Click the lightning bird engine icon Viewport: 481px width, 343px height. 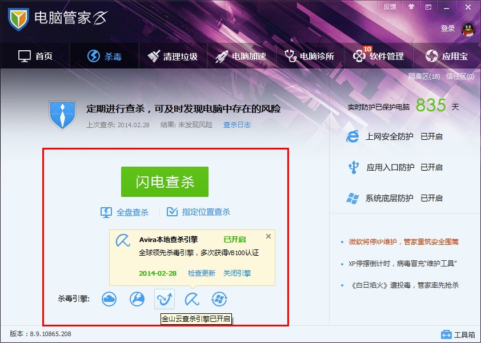pyautogui.click(x=137, y=299)
